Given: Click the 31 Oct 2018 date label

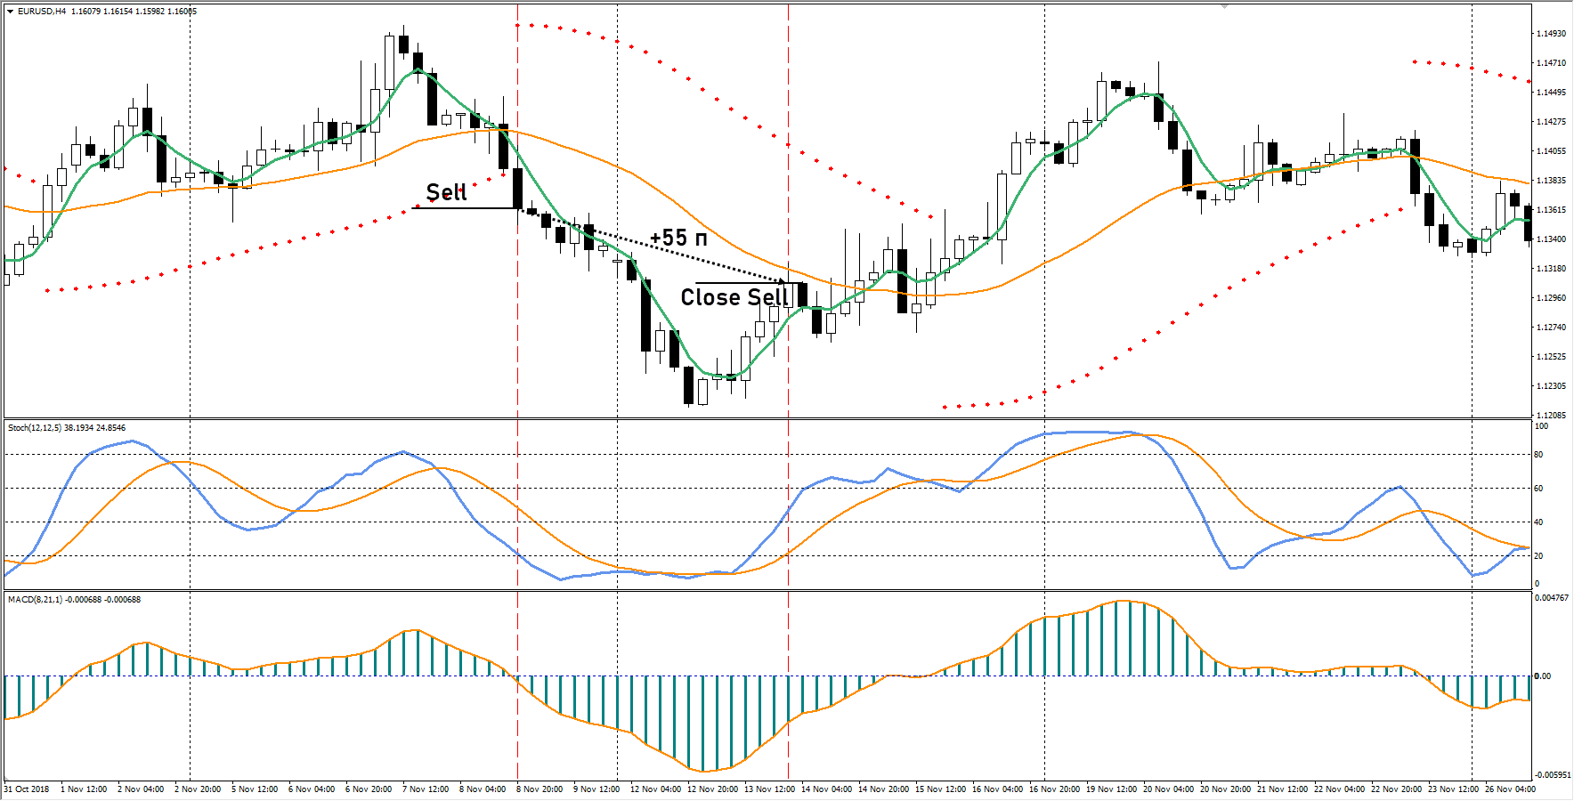Looking at the screenshot, I should pyautogui.click(x=27, y=789).
